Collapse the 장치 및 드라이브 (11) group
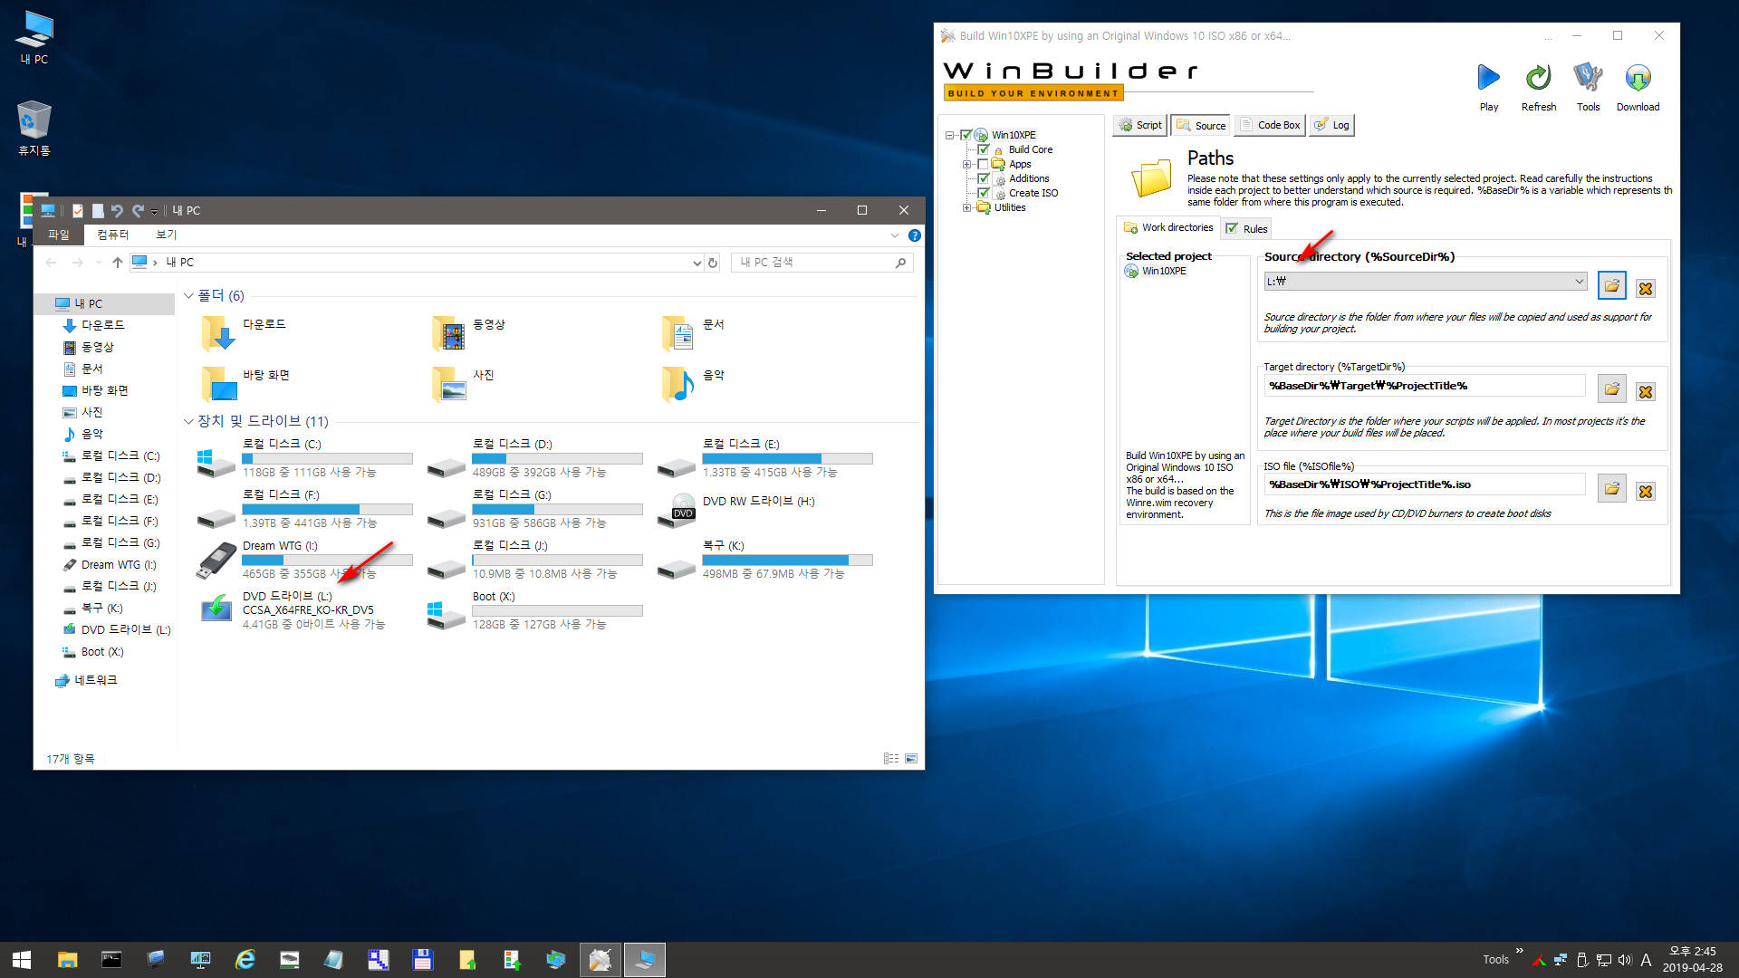The width and height of the screenshot is (1739, 978). (188, 421)
